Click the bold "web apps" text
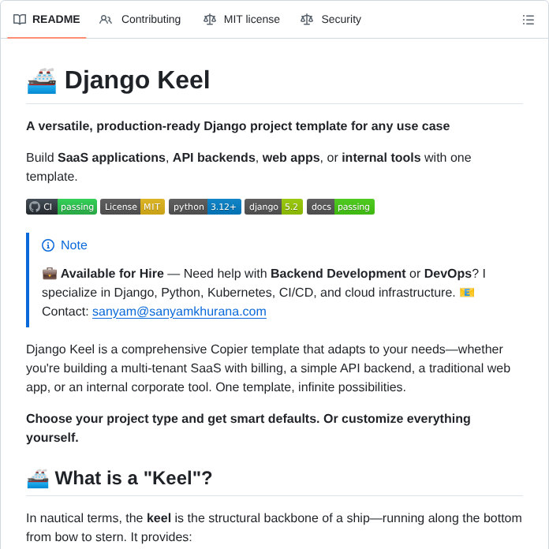This screenshot has width=549, height=549. click(x=291, y=158)
